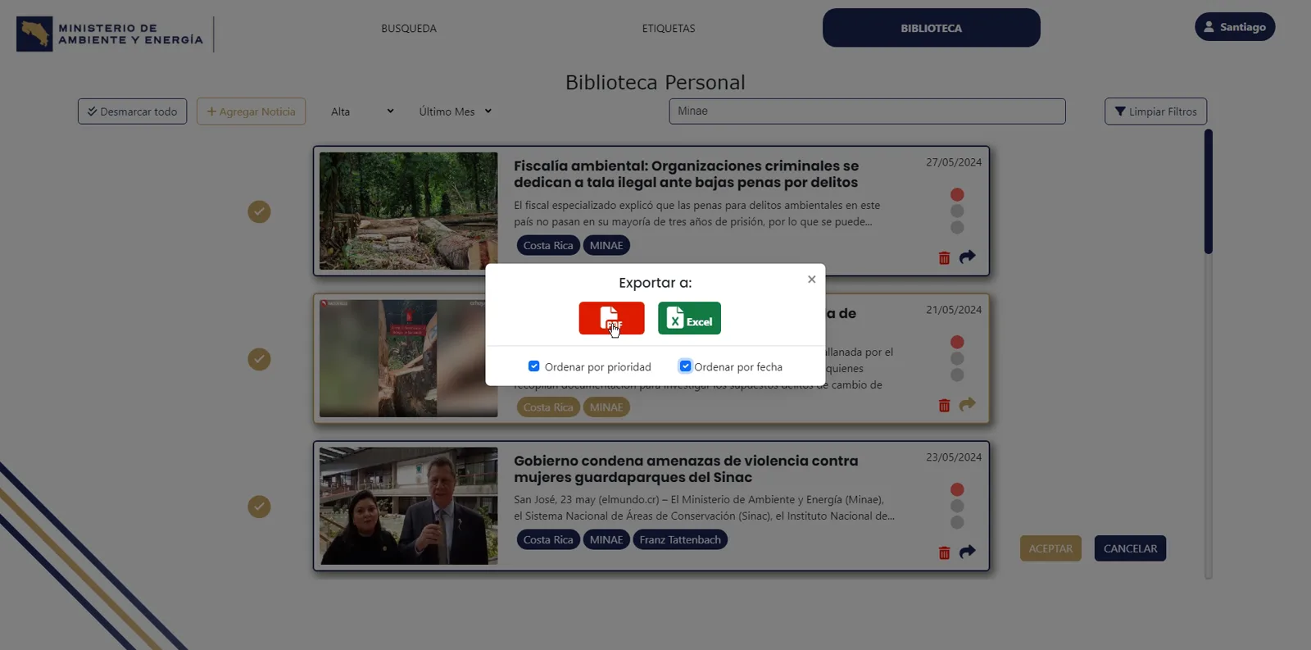Uncheck Ordenar por fecha
This screenshot has width=1311, height=650.
(685, 366)
